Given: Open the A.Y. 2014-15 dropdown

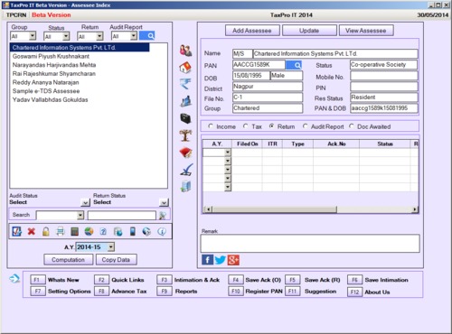Looking at the screenshot, I should [x=111, y=247].
